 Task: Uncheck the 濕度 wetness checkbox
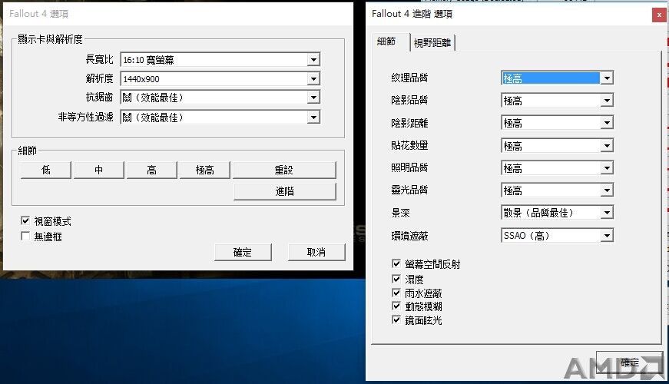[396, 279]
